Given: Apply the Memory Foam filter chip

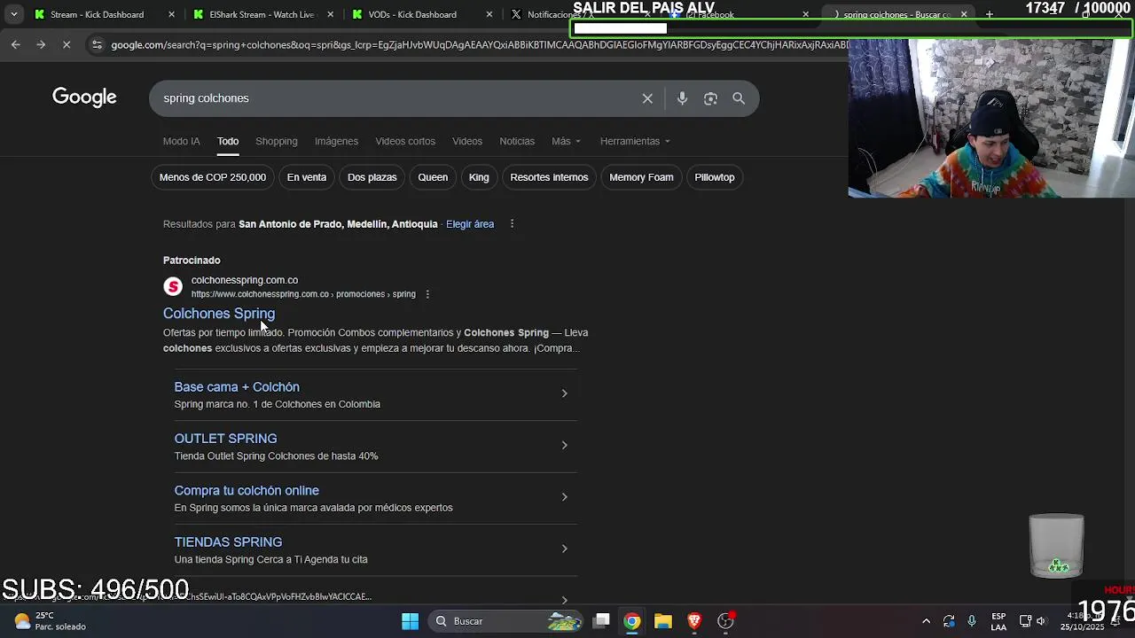Looking at the screenshot, I should (641, 177).
